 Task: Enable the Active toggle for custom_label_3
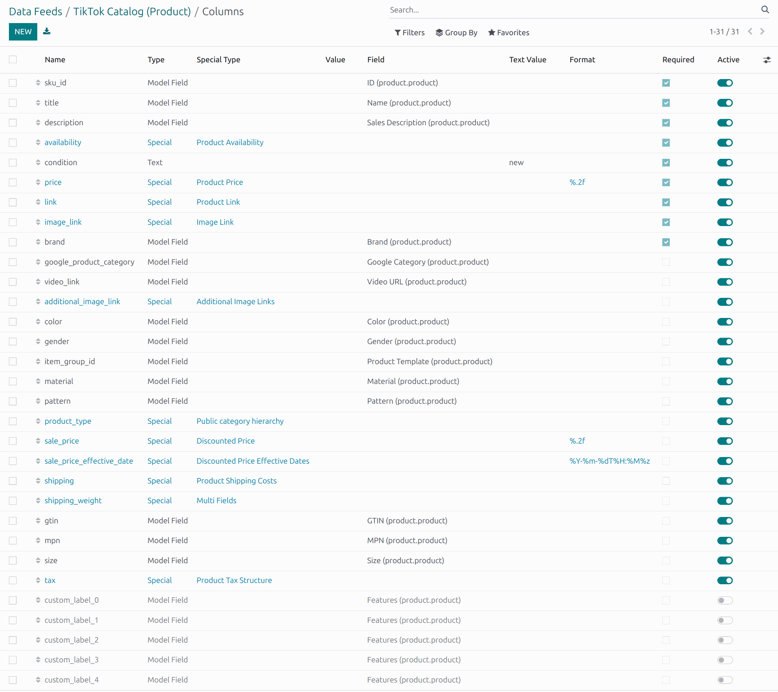725,660
